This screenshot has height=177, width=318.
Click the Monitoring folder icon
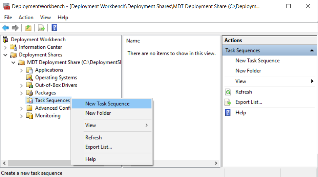(x=29, y=115)
